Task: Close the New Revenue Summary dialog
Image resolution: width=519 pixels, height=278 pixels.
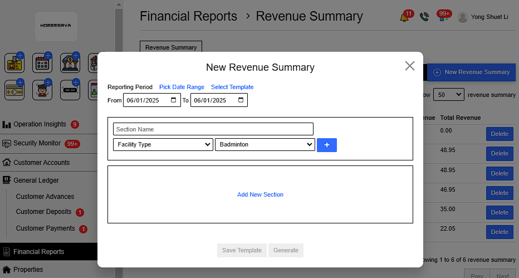Action: coord(410,66)
